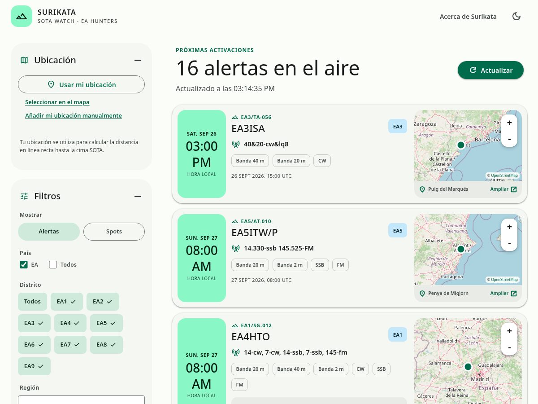The height and width of the screenshot is (404, 538).
Task: Click the EA5 district badge on EA5ITW/P card
Action: click(398, 231)
